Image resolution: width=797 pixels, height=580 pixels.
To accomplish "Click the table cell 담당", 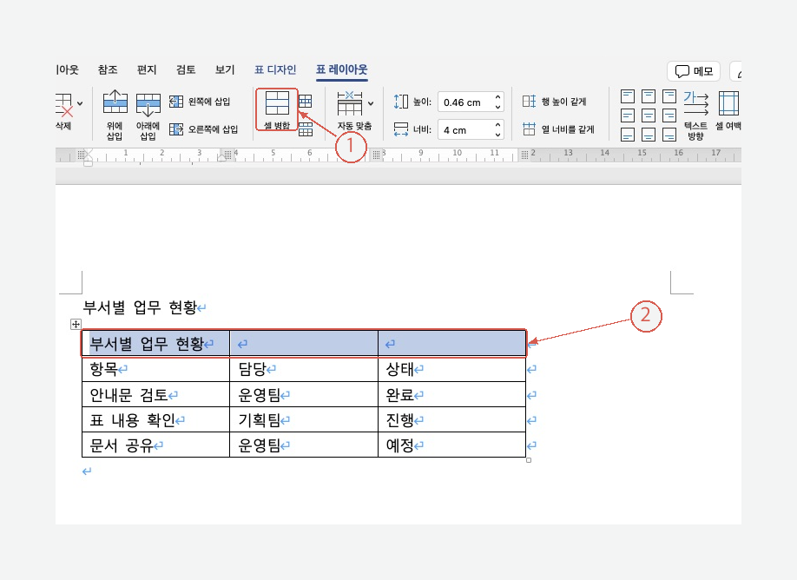I will [304, 368].
